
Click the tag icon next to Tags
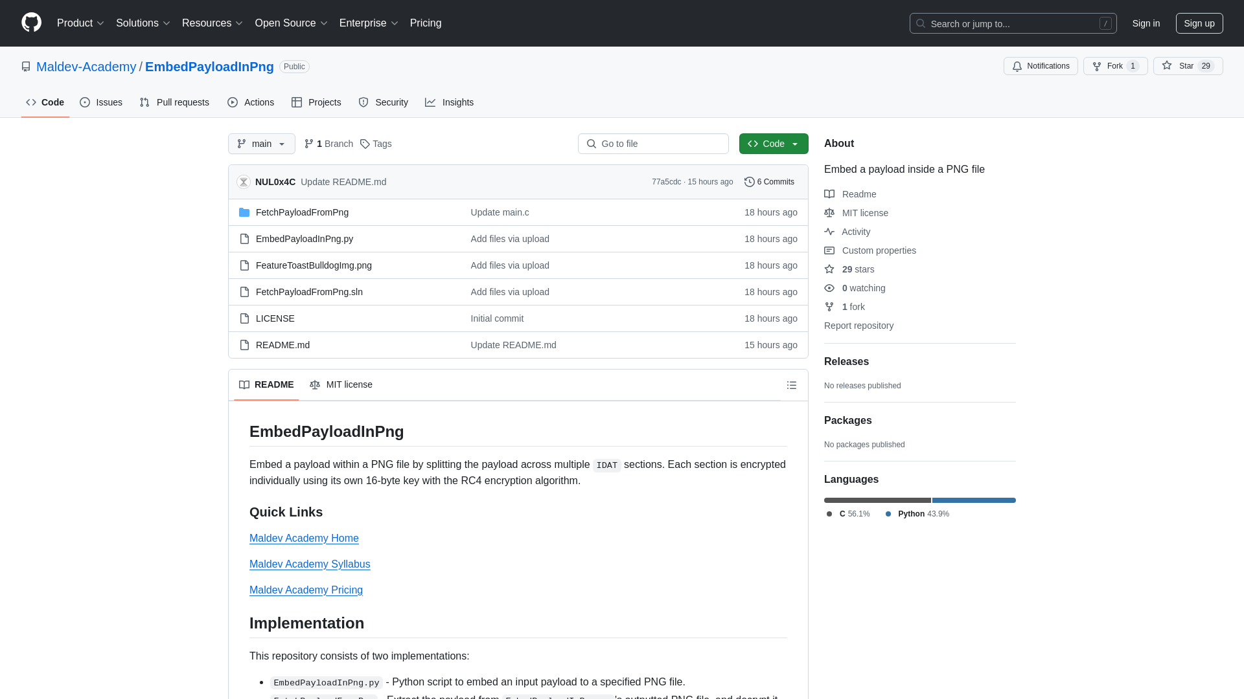coord(365,144)
